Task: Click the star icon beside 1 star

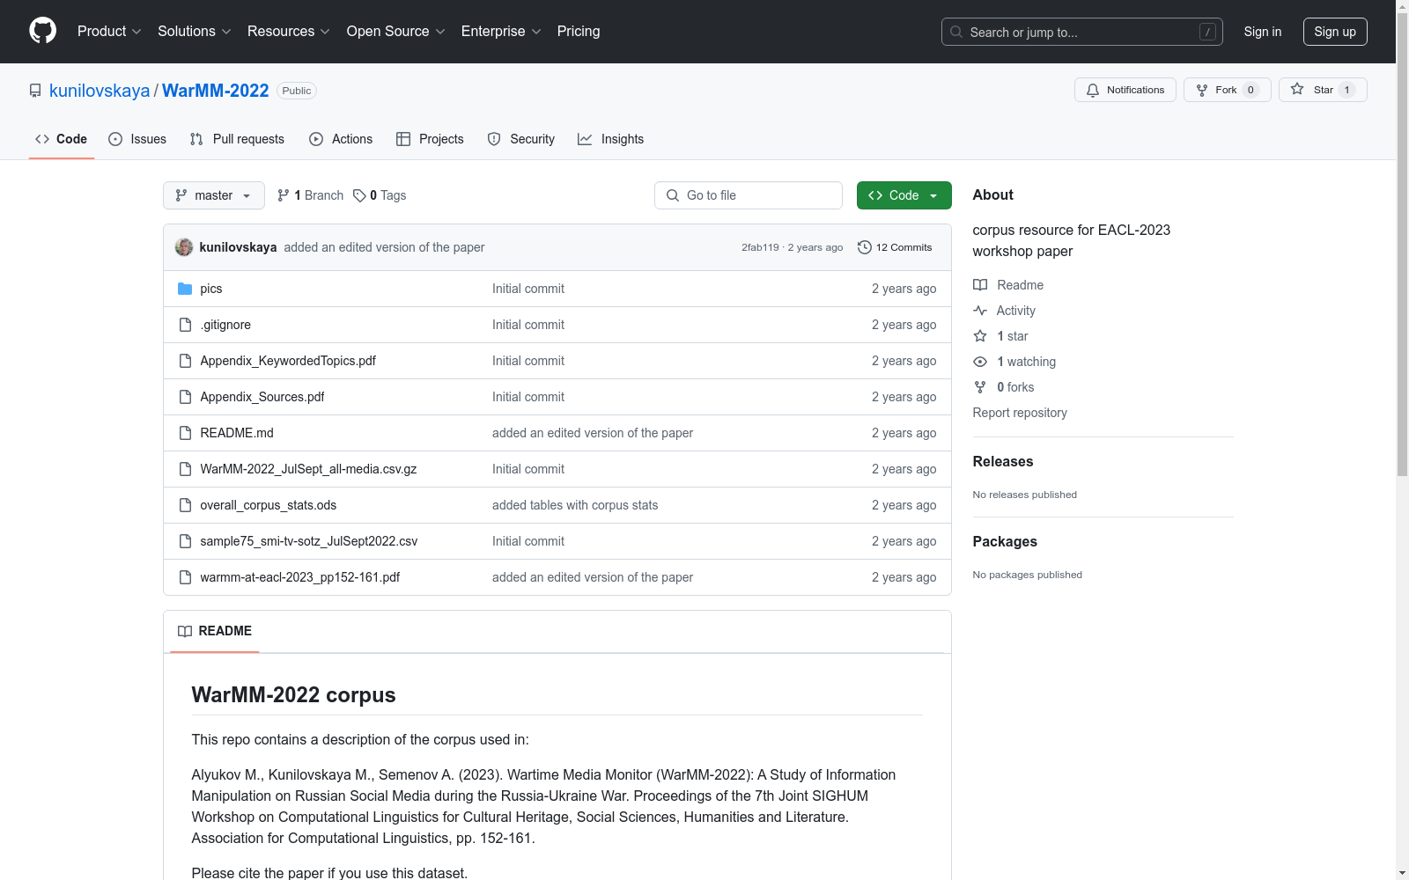Action: [980, 336]
